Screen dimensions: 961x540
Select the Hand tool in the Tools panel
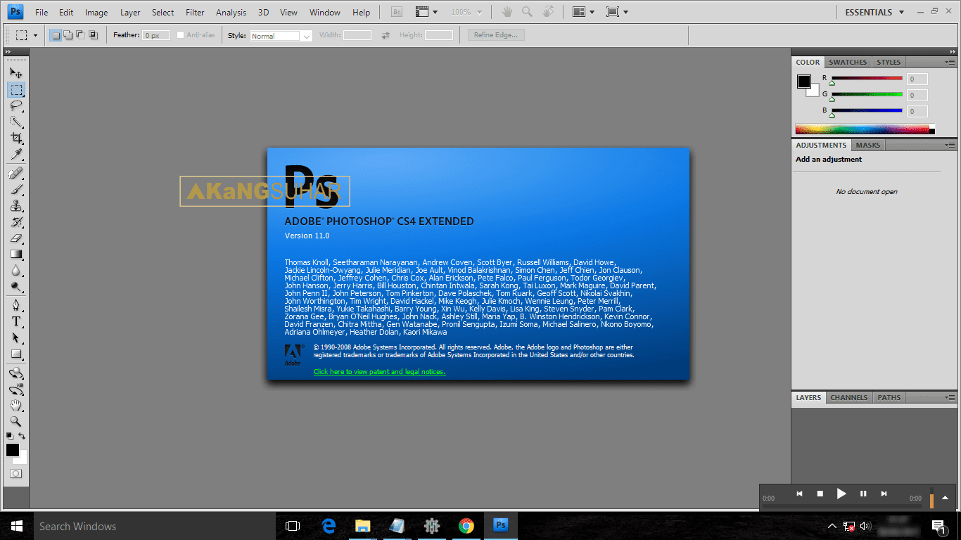(x=15, y=406)
